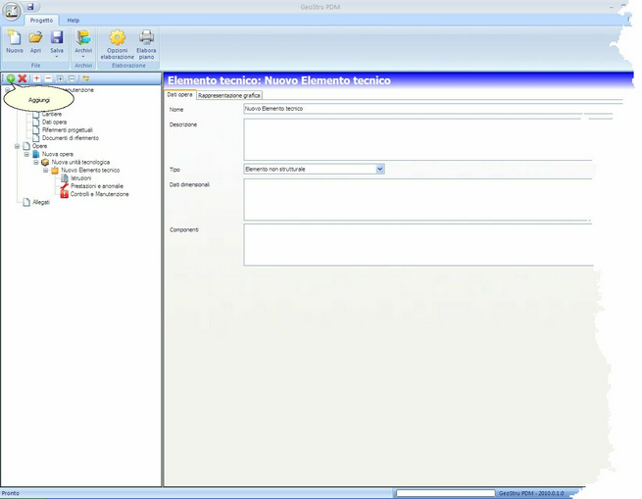Click the green Aggiungi add icon
The width and height of the screenshot is (642, 499).
point(11,78)
